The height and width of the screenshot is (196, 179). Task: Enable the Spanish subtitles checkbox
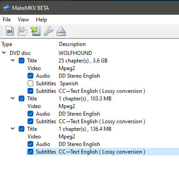coord(30,83)
